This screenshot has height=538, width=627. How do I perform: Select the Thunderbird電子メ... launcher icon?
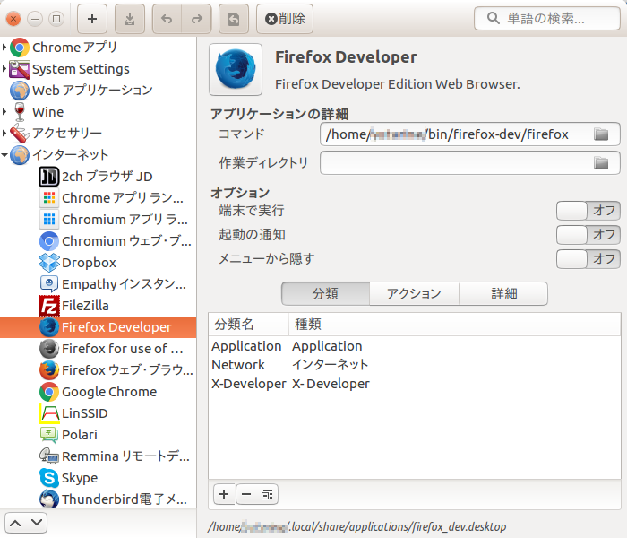tap(49, 499)
